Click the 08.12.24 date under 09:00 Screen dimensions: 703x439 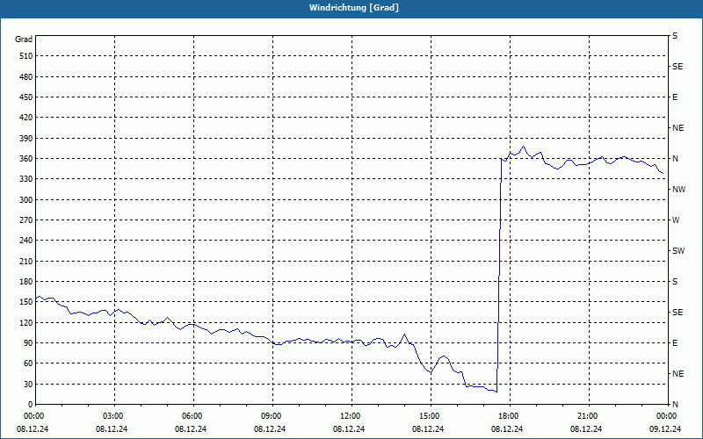point(270,428)
